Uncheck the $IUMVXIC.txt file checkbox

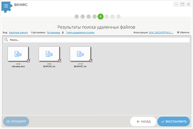59,61
